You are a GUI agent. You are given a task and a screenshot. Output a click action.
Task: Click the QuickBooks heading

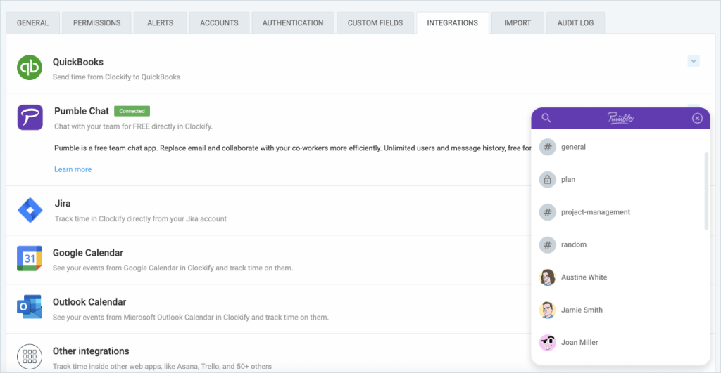[x=77, y=62]
